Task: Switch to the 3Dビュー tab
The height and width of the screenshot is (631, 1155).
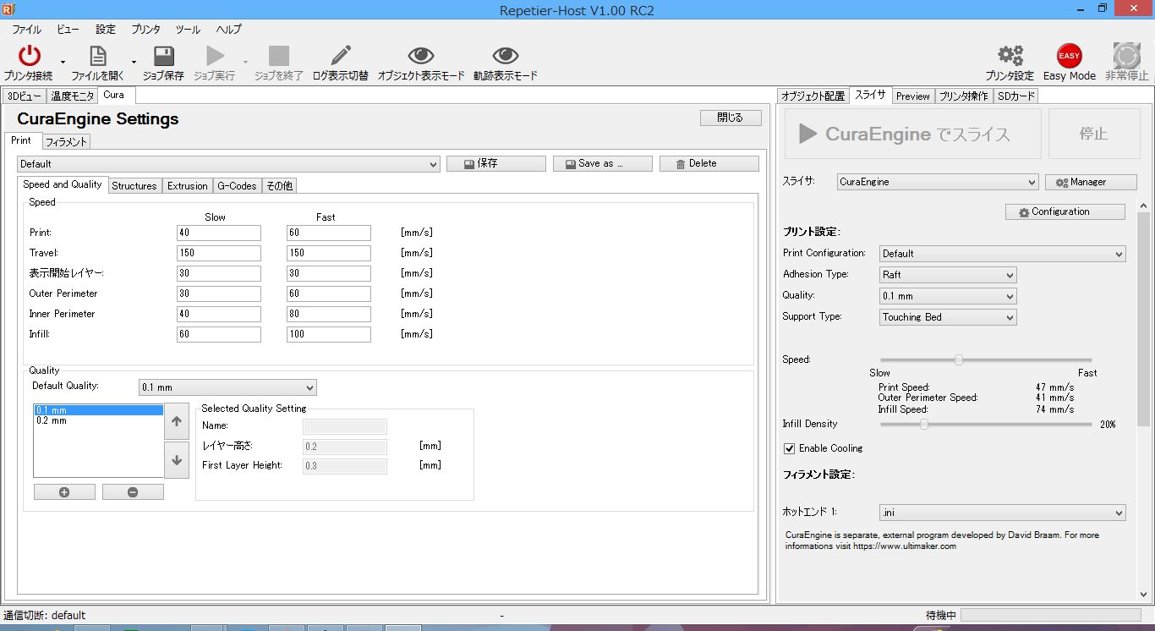Action: click(x=25, y=96)
